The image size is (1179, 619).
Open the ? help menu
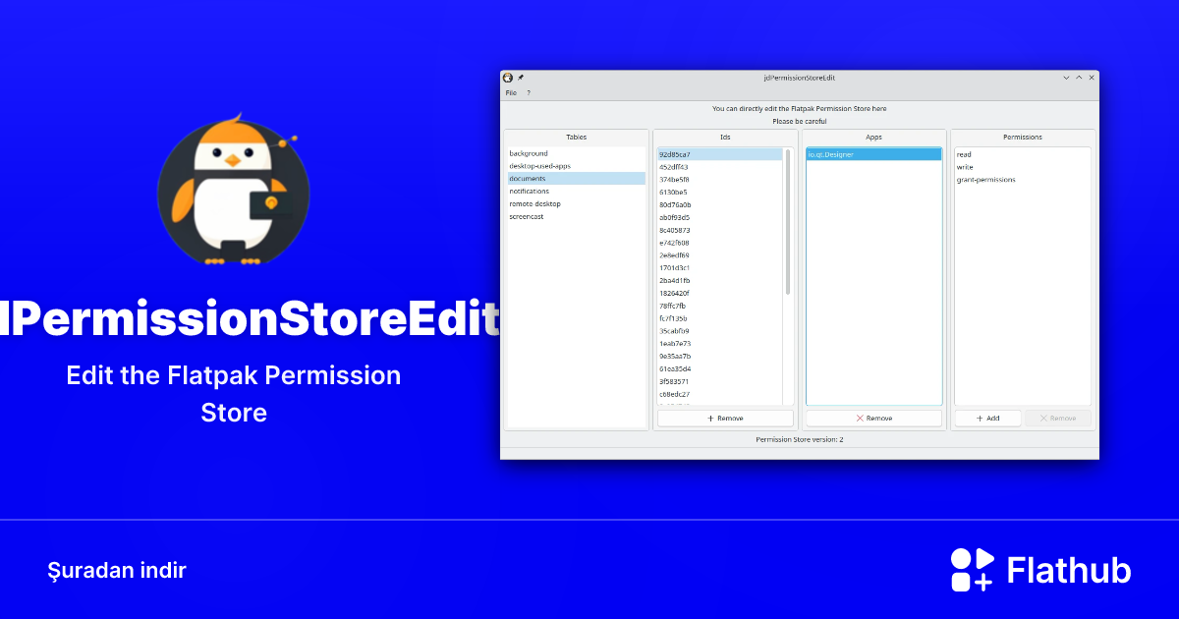pos(529,91)
